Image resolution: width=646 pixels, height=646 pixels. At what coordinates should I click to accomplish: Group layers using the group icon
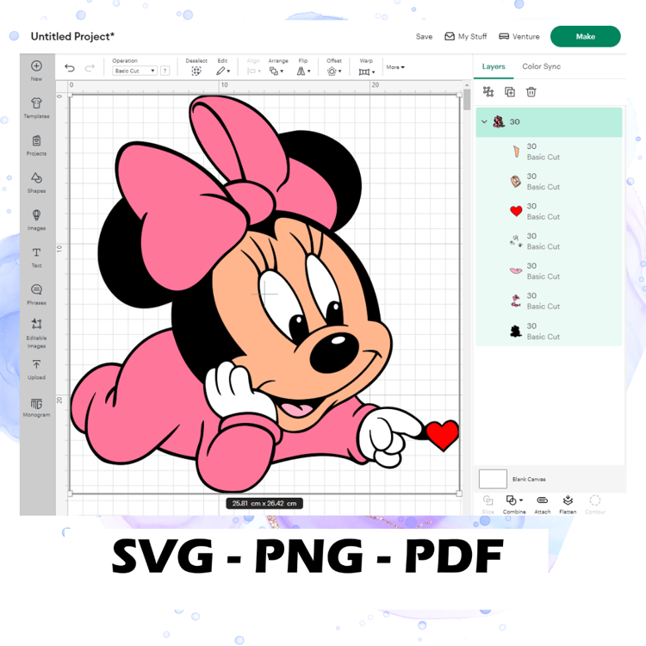[488, 91]
